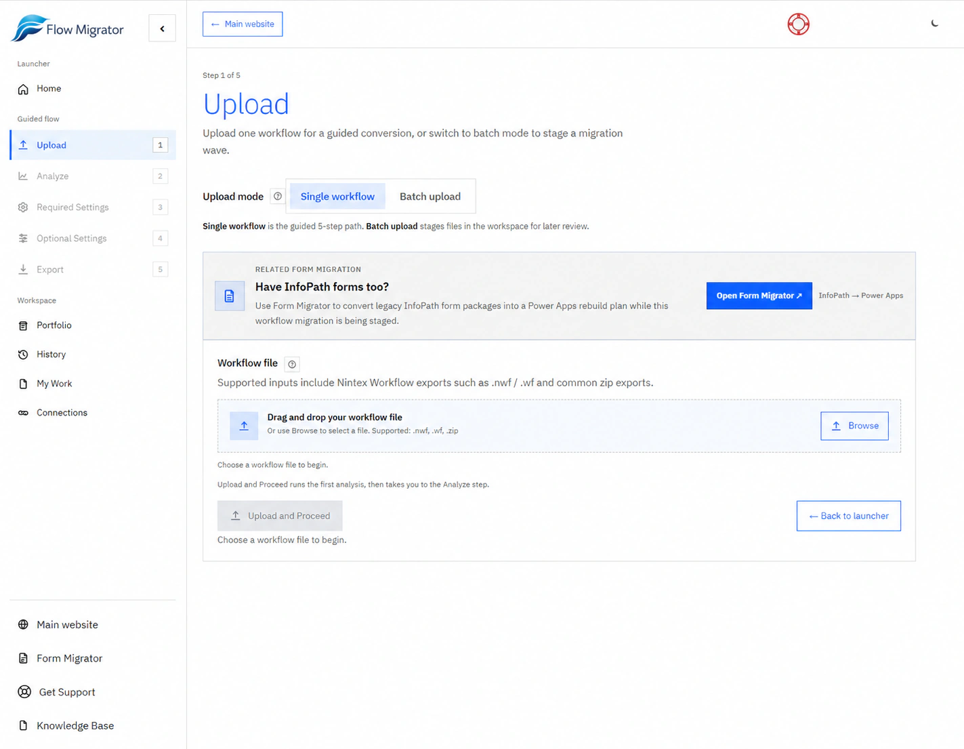
Task: Go to the Analyze step
Action: [x=93, y=176]
